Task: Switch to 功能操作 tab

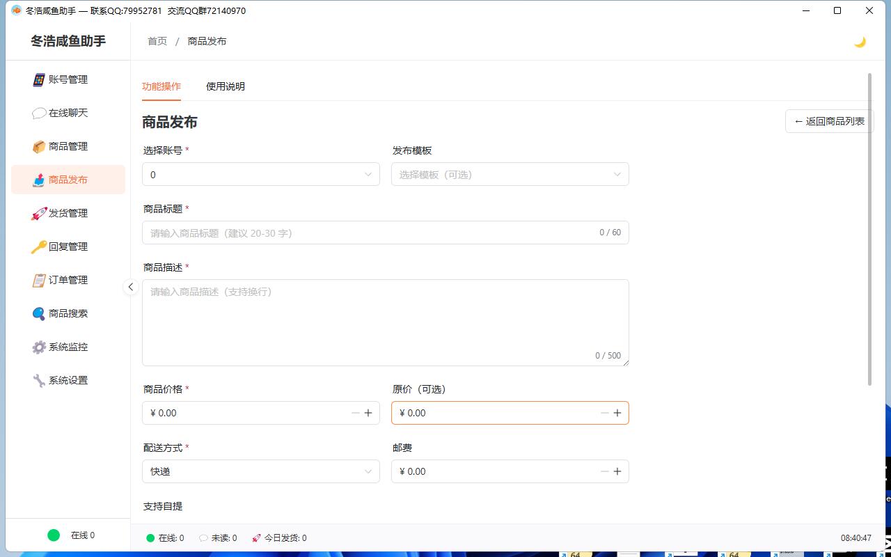Action: pos(161,86)
